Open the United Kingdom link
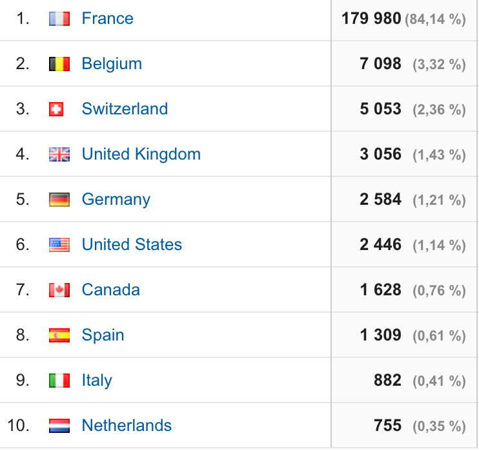479x451 pixels. click(x=141, y=154)
